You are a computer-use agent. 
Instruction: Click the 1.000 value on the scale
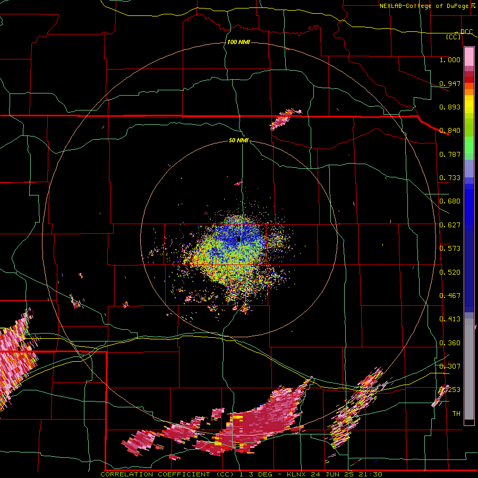pyautogui.click(x=450, y=59)
